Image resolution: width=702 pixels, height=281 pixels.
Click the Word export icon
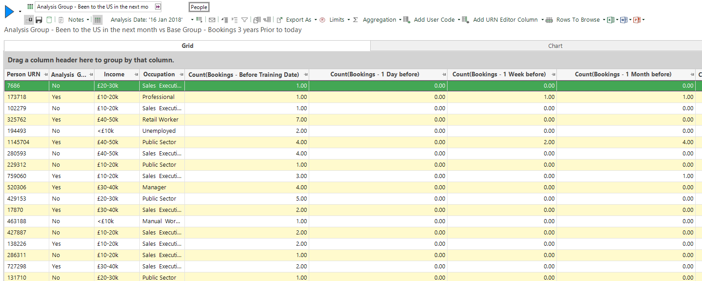tap(624, 20)
